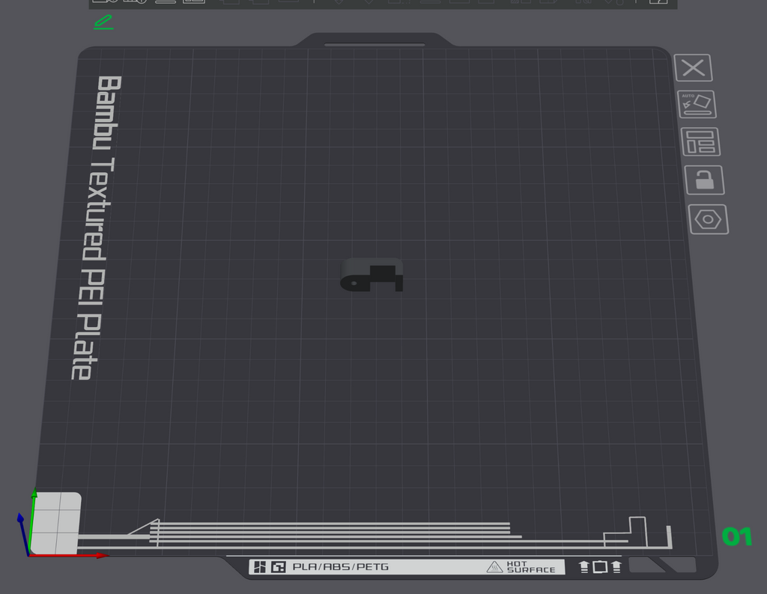The width and height of the screenshot is (767, 594).
Task: Toggle the plate lock icon
Action: [x=704, y=180]
